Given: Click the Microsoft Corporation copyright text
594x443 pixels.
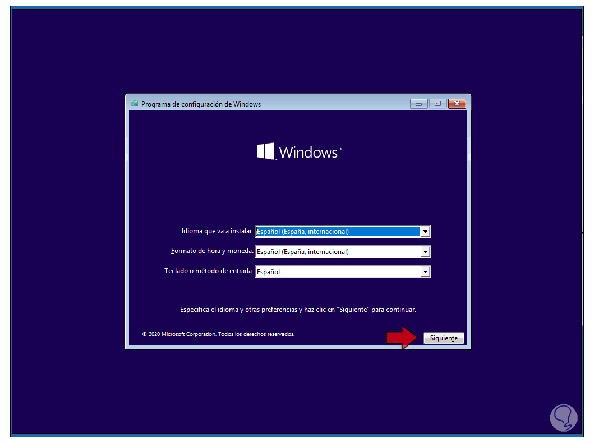Looking at the screenshot, I should [218, 334].
